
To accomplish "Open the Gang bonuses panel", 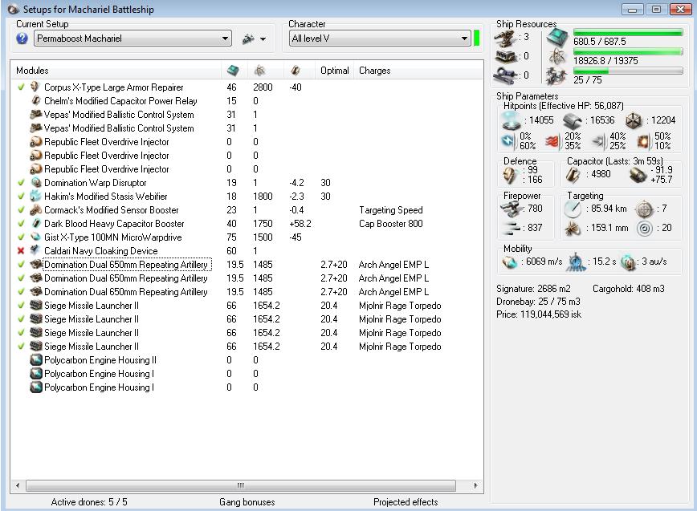I will (x=247, y=502).
